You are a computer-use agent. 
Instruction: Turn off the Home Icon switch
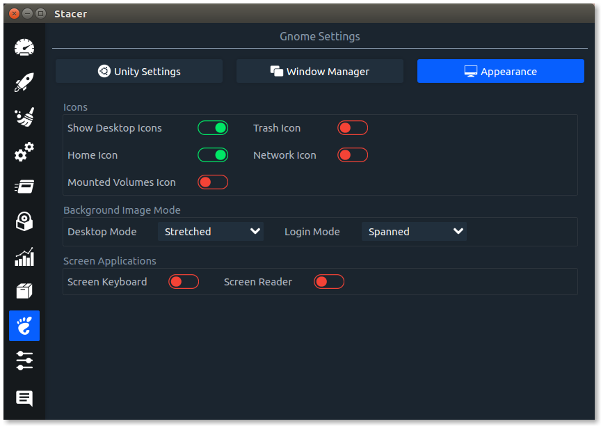point(213,155)
